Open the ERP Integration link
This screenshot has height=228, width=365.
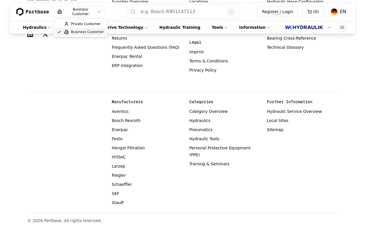pyautogui.click(x=127, y=66)
